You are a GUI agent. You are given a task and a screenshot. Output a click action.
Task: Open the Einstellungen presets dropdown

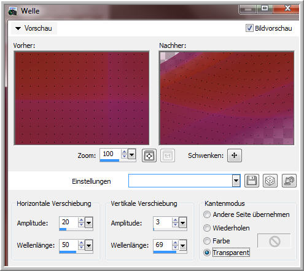[236, 181]
